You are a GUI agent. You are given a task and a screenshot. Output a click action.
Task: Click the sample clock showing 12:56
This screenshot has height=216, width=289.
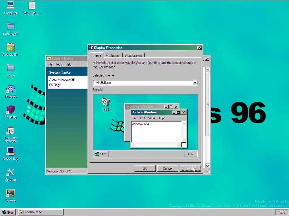point(191,154)
